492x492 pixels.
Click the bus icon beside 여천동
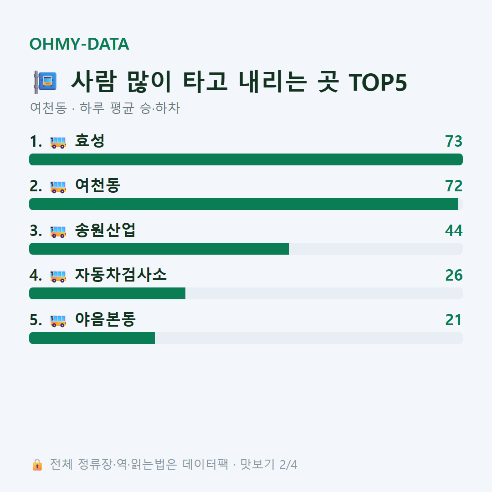pyautogui.click(x=58, y=187)
